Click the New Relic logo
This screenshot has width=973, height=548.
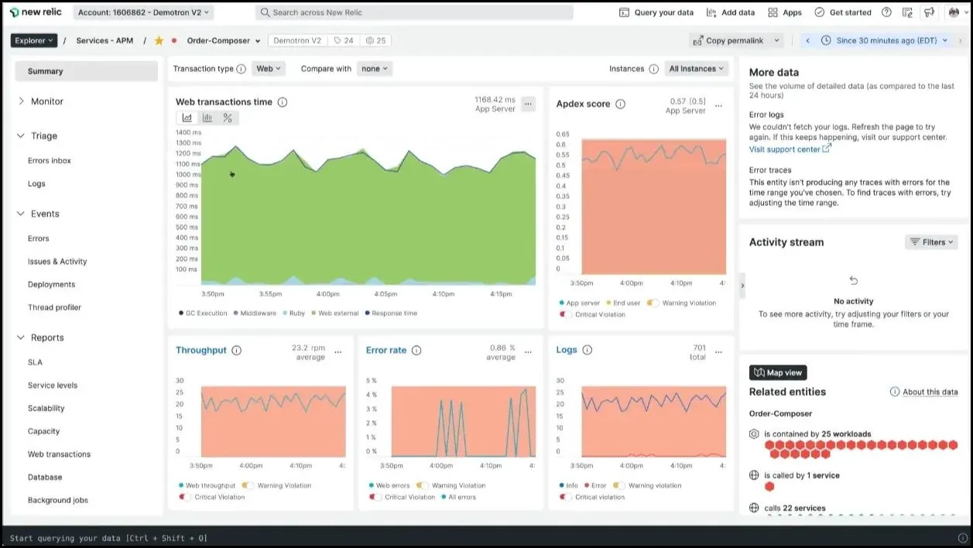pos(36,12)
